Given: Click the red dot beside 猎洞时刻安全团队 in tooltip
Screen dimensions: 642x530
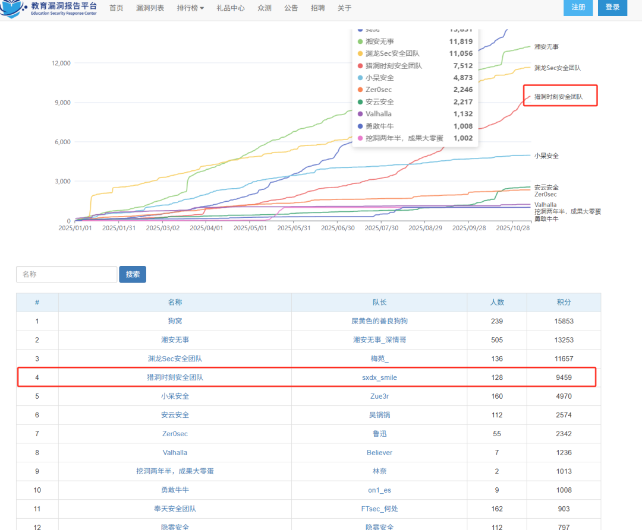Looking at the screenshot, I should pyautogui.click(x=360, y=66).
